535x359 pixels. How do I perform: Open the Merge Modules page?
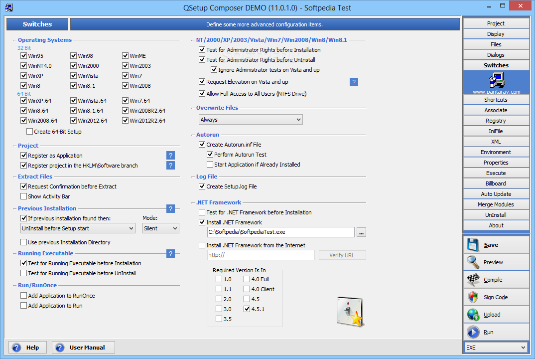click(x=496, y=204)
